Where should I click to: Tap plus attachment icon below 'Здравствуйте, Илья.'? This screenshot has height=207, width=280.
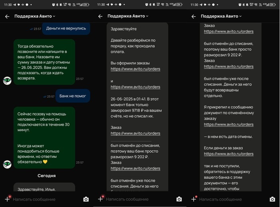[x=7, y=199]
